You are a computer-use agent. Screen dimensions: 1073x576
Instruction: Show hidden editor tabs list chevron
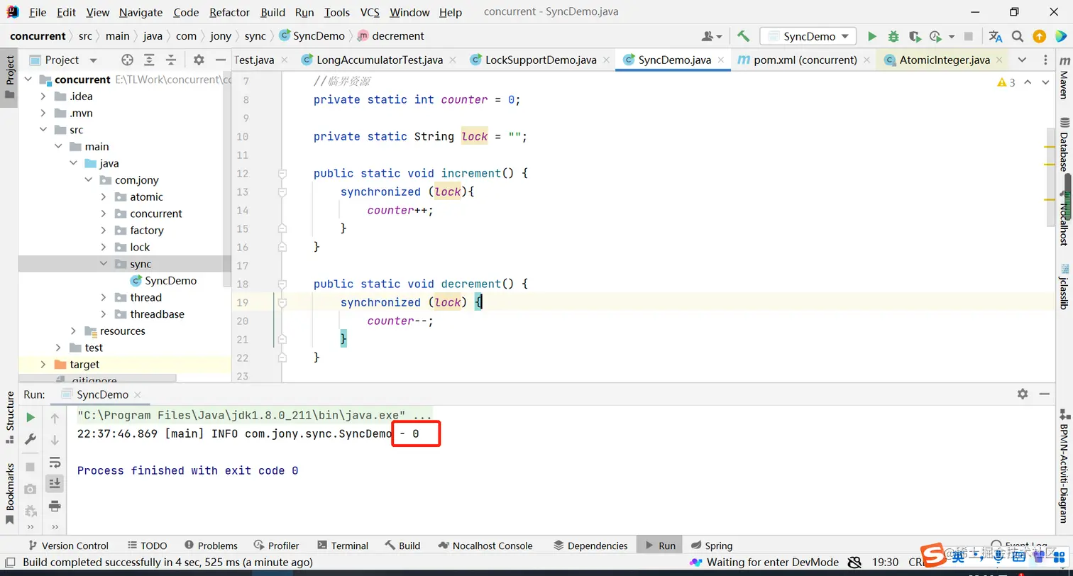[x=1022, y=60]
